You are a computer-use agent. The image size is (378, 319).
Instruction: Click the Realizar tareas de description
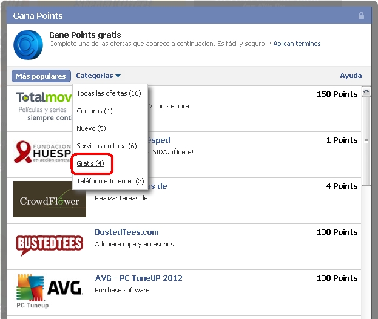(x=121, y=198)
